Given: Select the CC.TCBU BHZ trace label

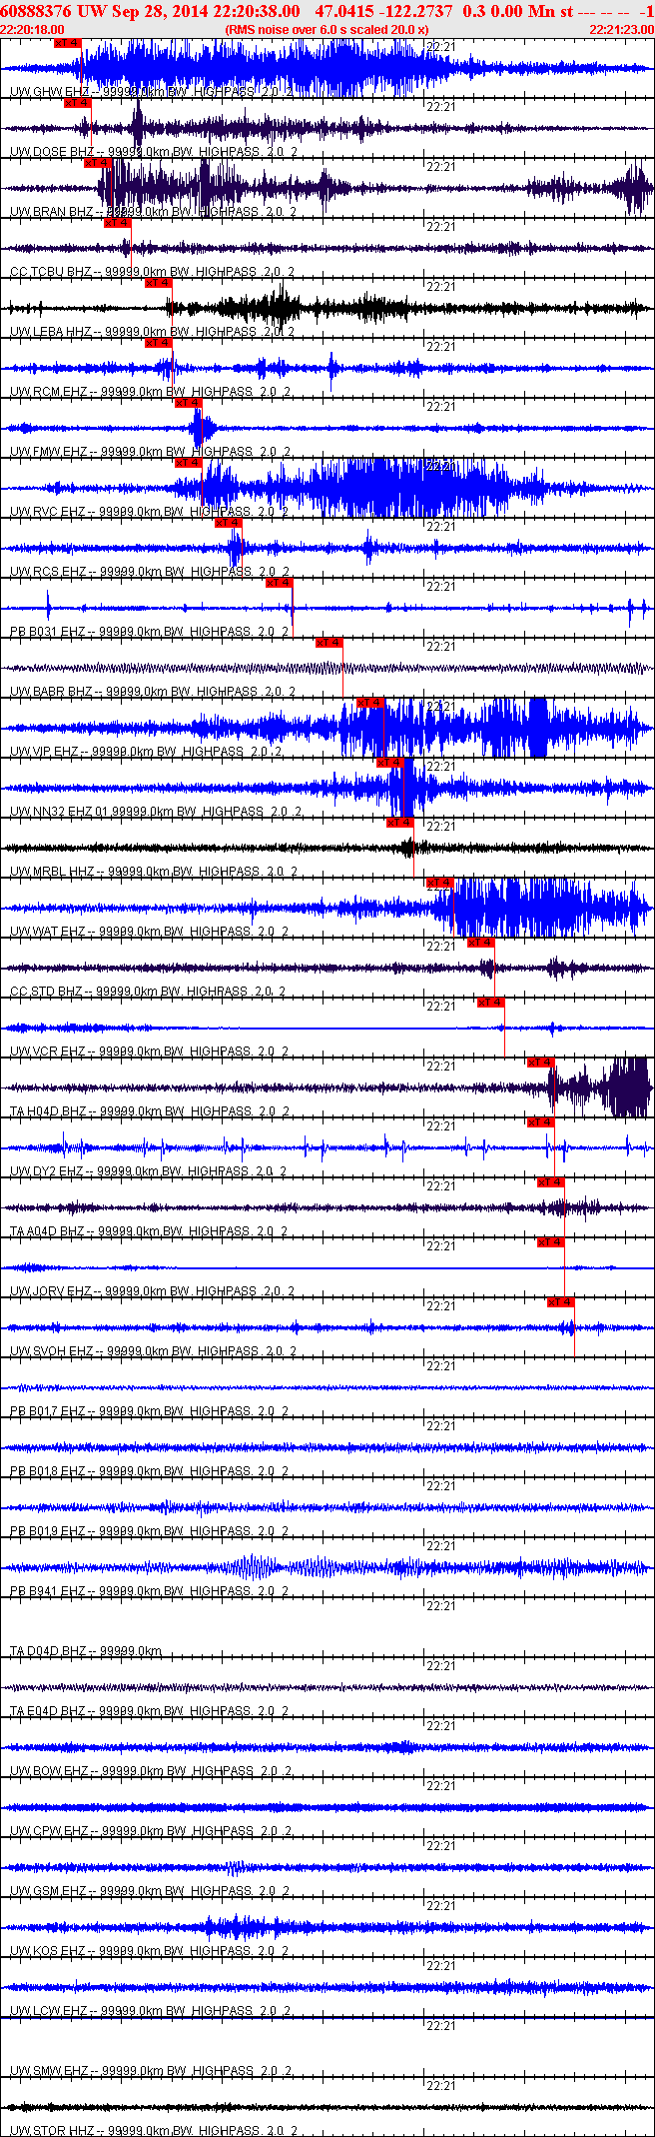Looking at the screenshot, I should point(152,272).
